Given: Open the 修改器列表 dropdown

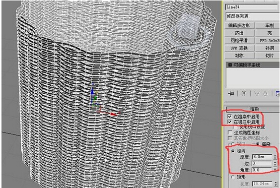Looking at the screenshot, I should tap(253, 16).
